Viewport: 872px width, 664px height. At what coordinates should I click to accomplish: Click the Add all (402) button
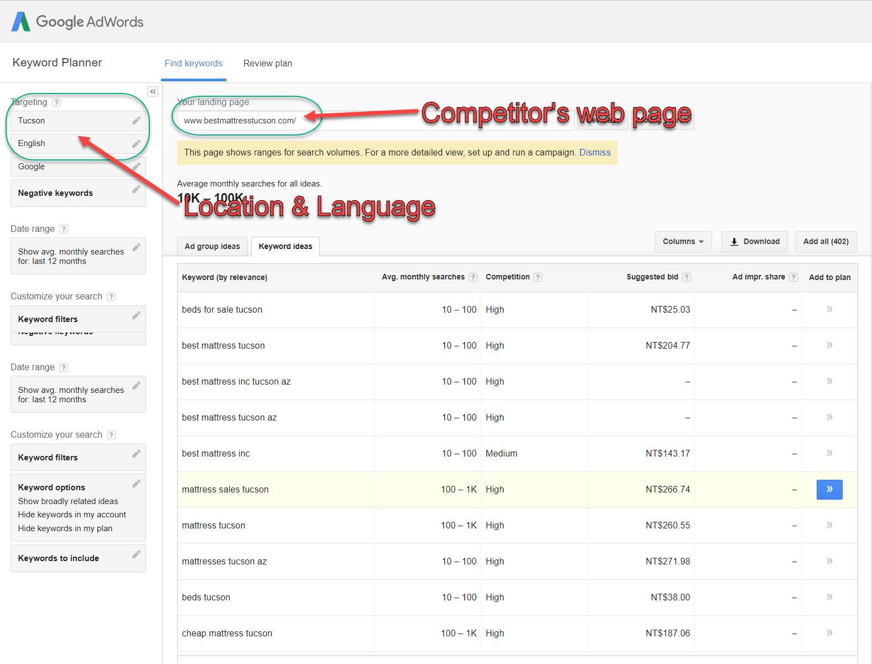click(825, 242)
